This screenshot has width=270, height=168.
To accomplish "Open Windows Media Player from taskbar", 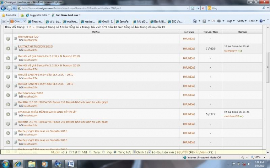I will coord(44,164).
